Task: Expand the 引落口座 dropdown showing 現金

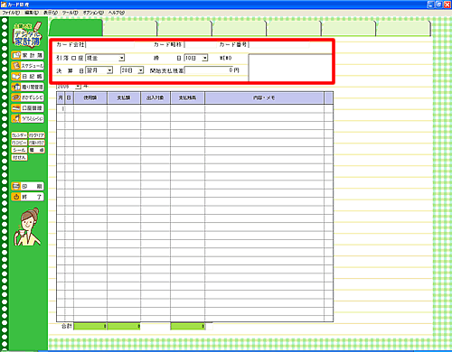Action: 122,58
